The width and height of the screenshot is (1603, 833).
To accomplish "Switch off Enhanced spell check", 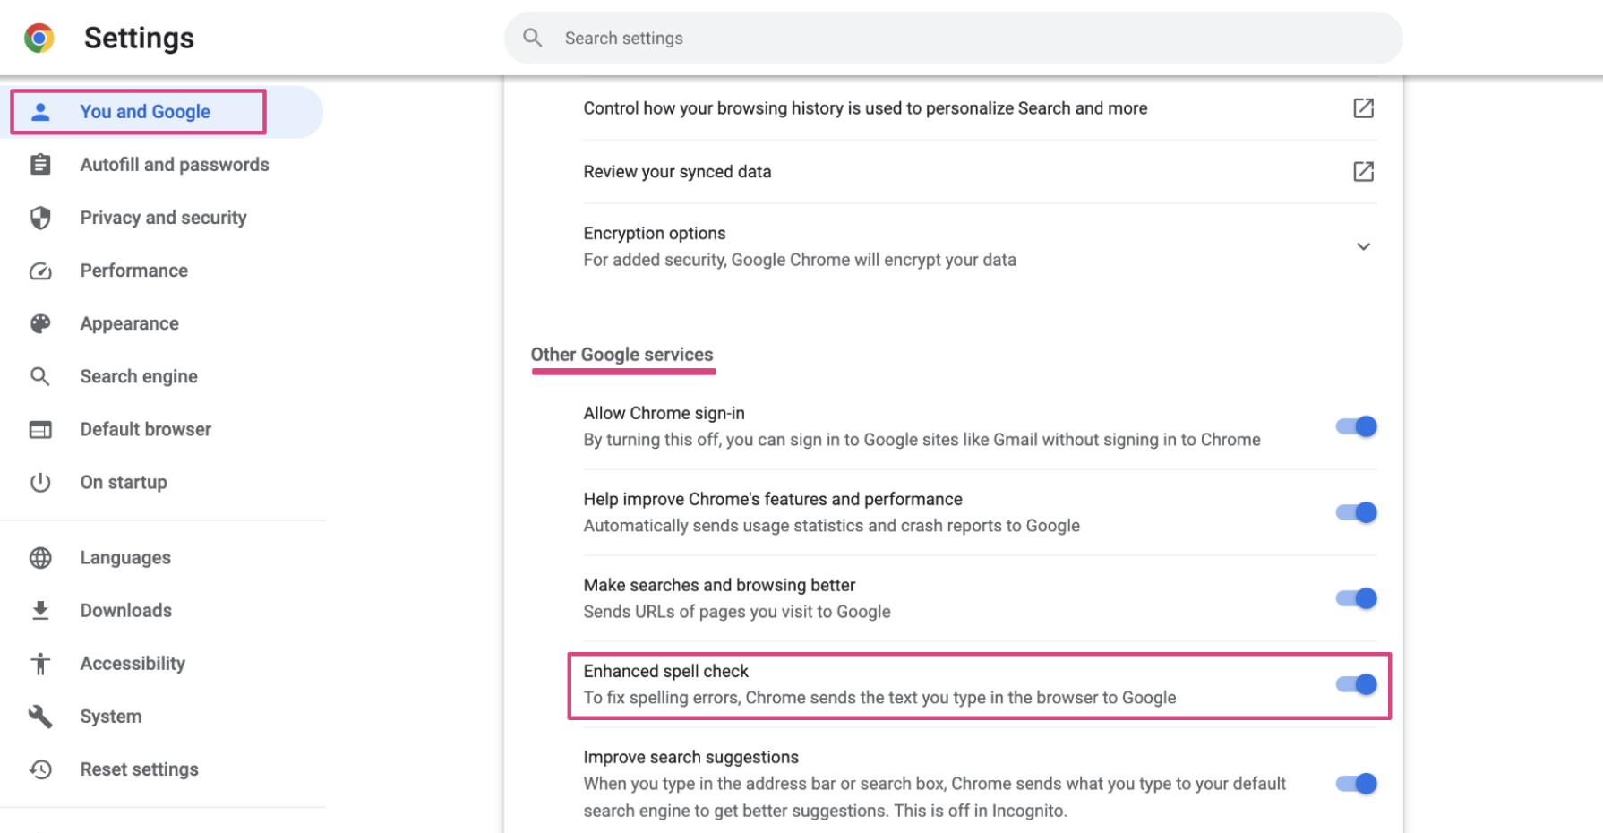I will point(1356,684).
